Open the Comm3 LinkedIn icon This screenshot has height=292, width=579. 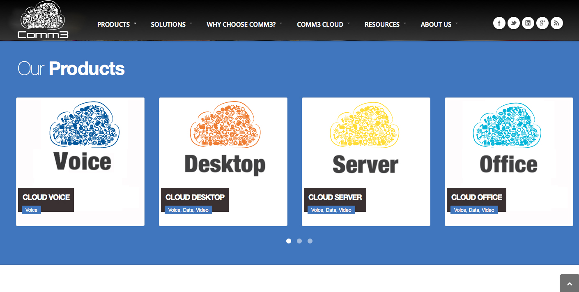tap(528, 23)
